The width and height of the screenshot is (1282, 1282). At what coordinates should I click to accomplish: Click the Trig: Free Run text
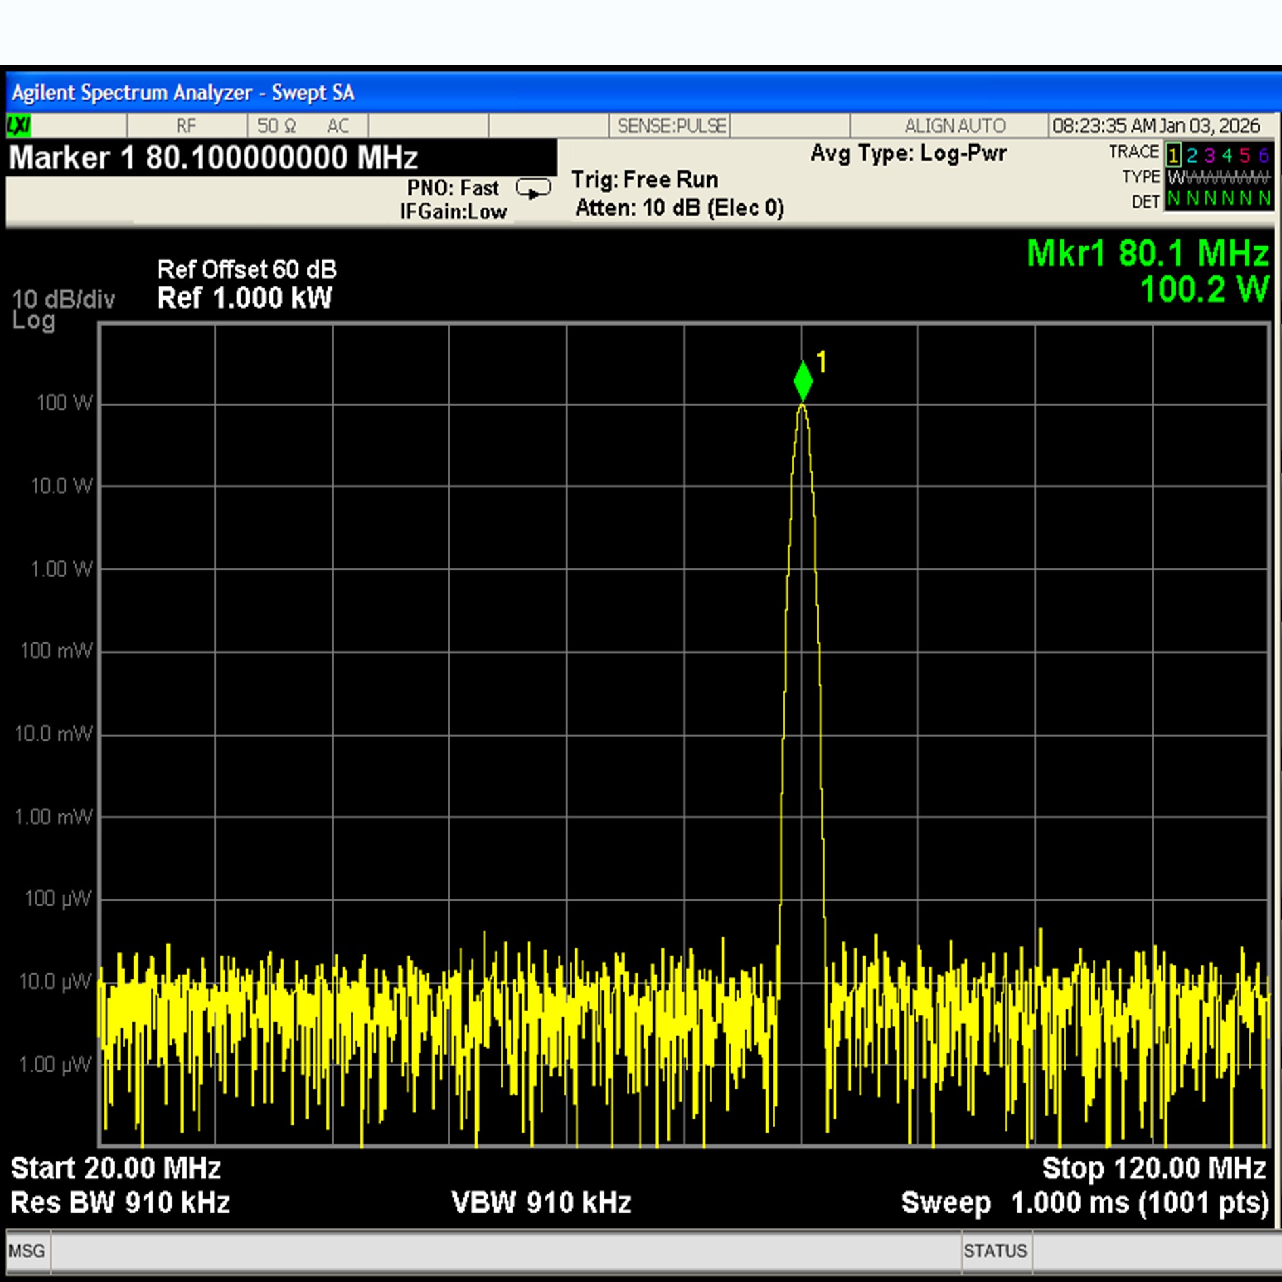click(644, 180)
